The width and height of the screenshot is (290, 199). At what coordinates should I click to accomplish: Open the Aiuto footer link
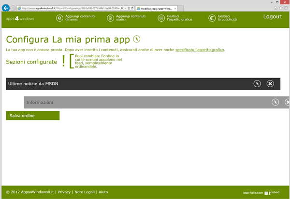[103, 192]
